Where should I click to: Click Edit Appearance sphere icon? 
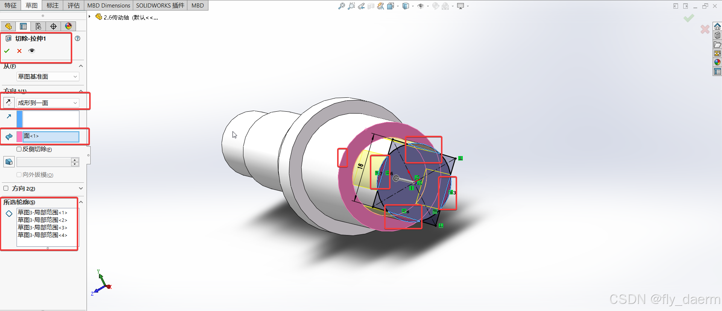(x=436, y=6)
